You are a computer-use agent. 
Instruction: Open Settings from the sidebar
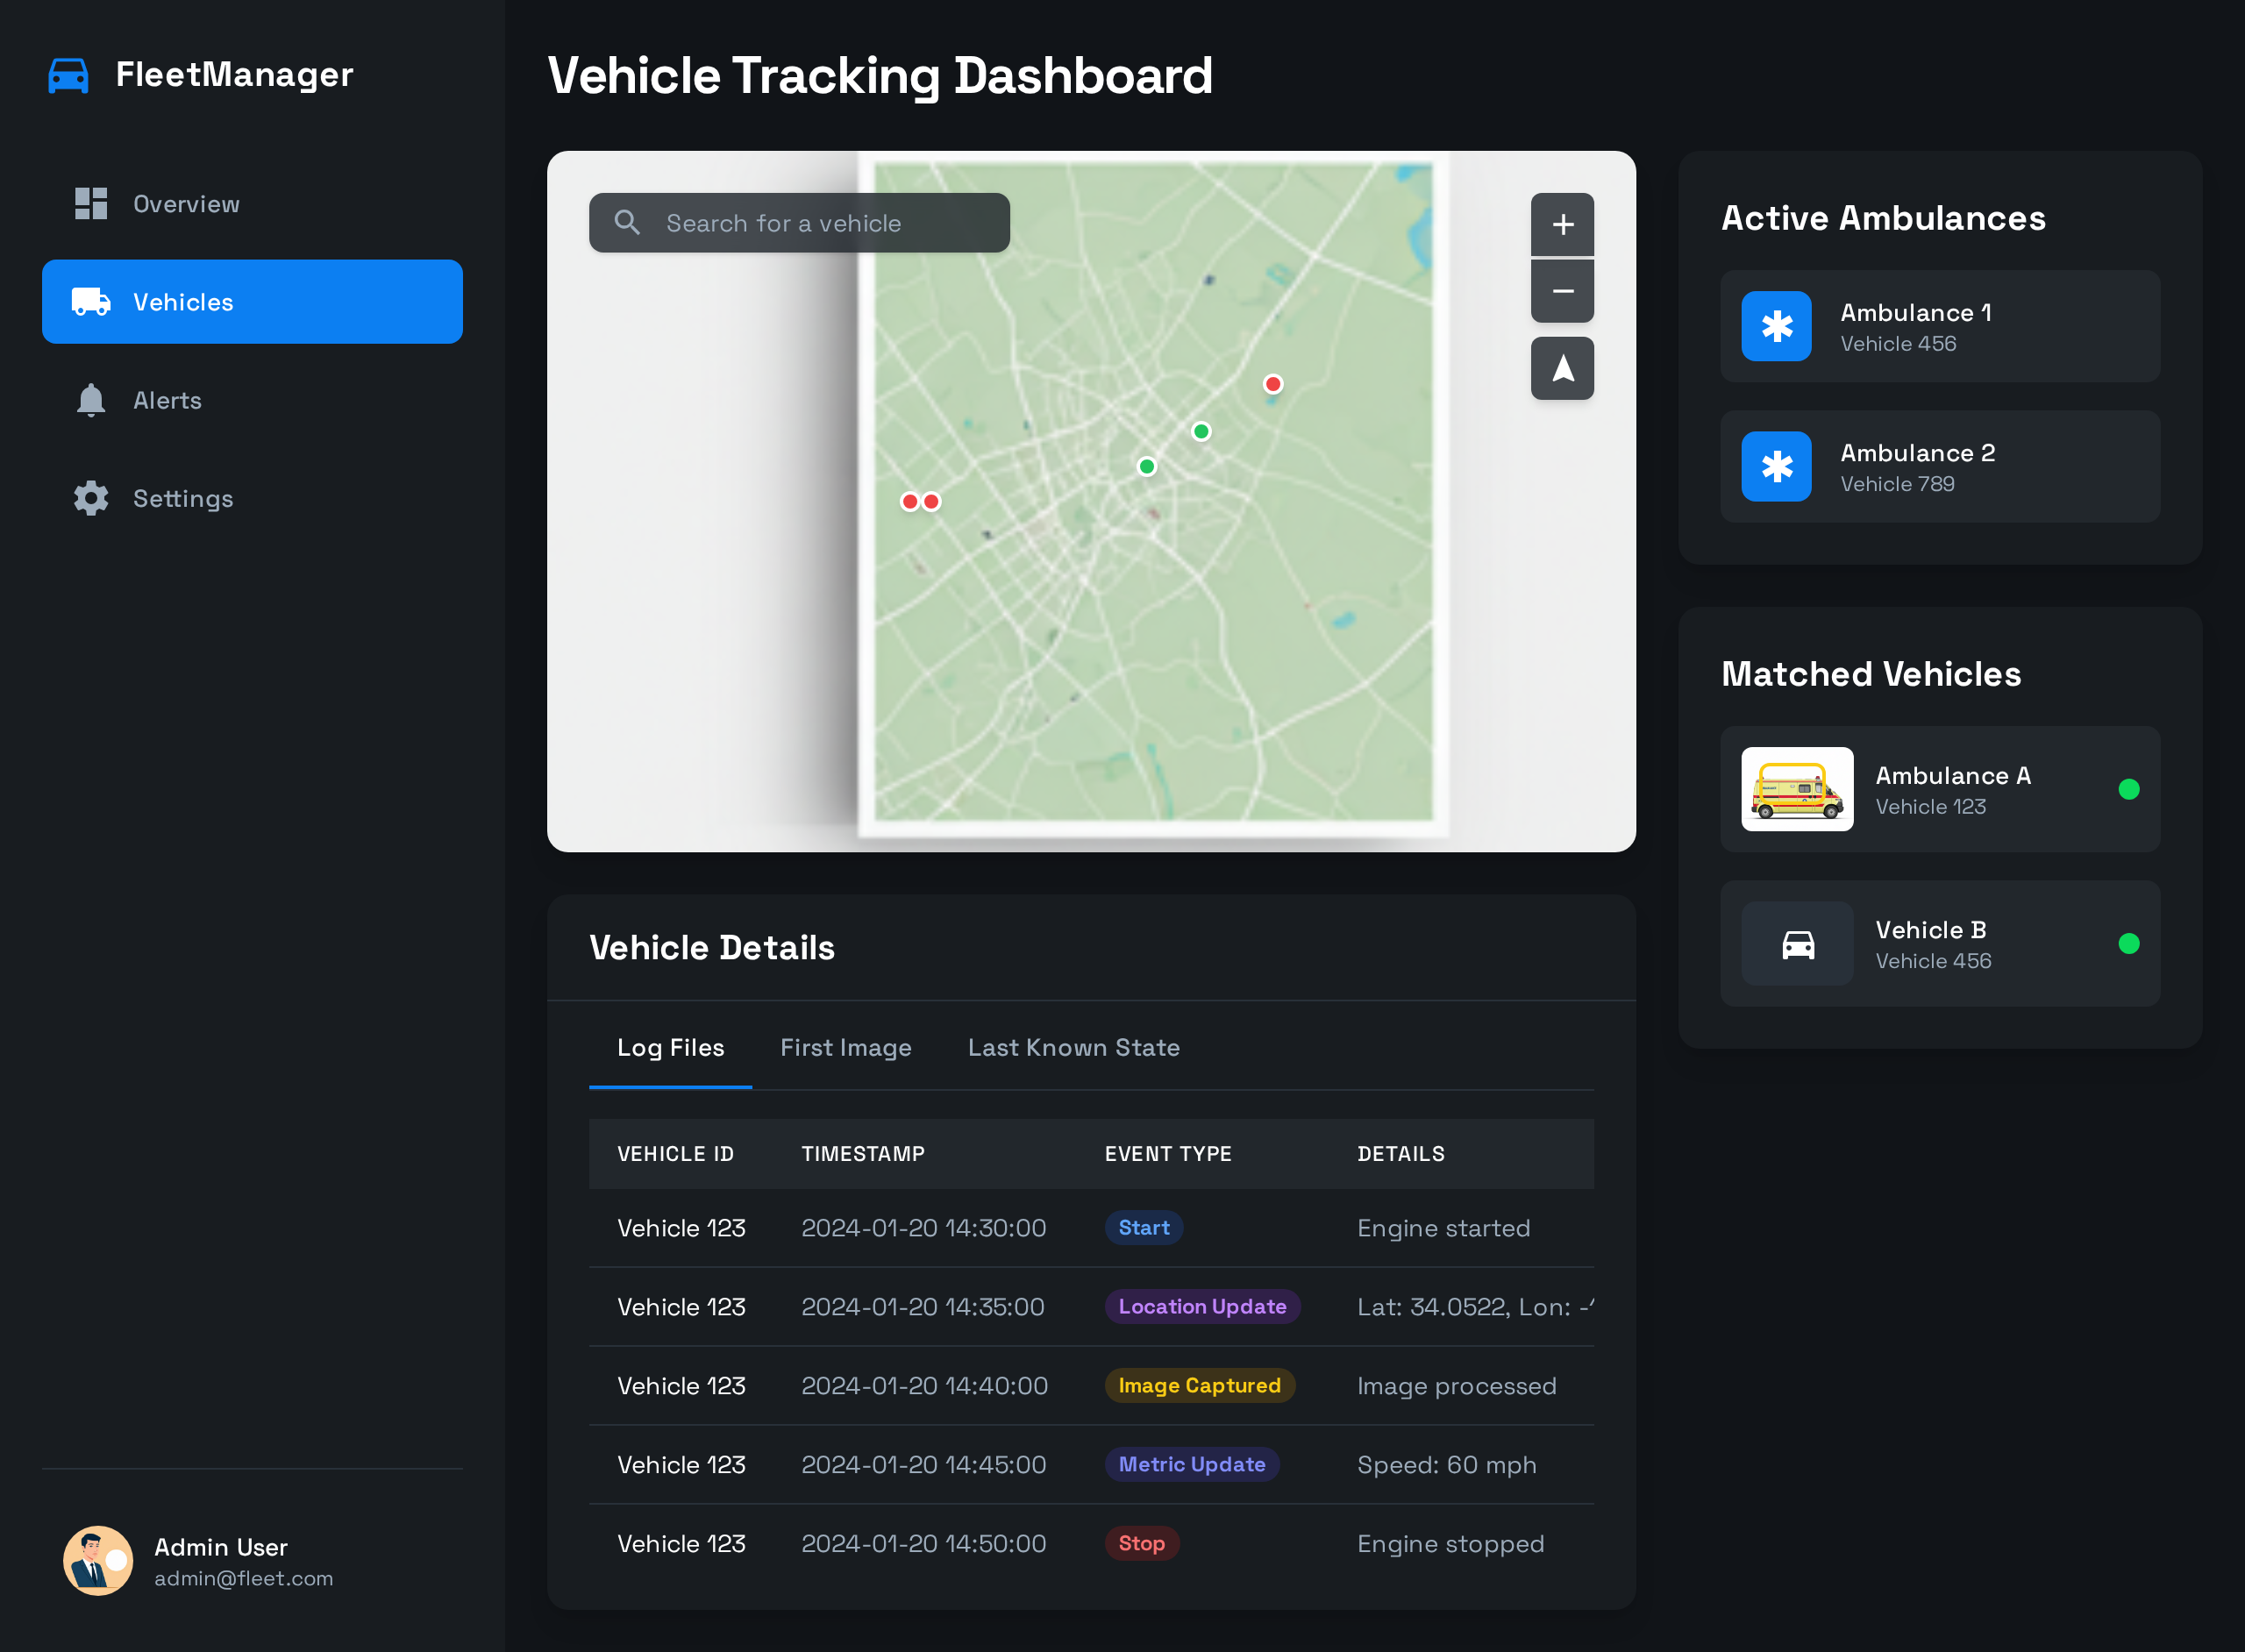tap(183, 499)
